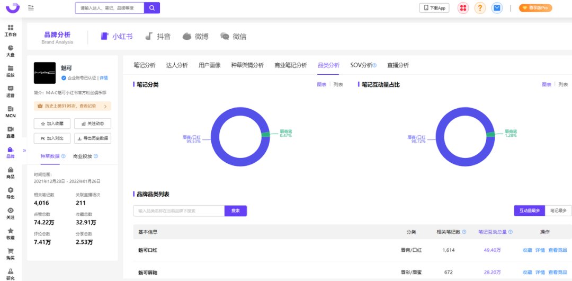
Task: Open the 种草舆情分析 tab
Action: click(247, 65)
